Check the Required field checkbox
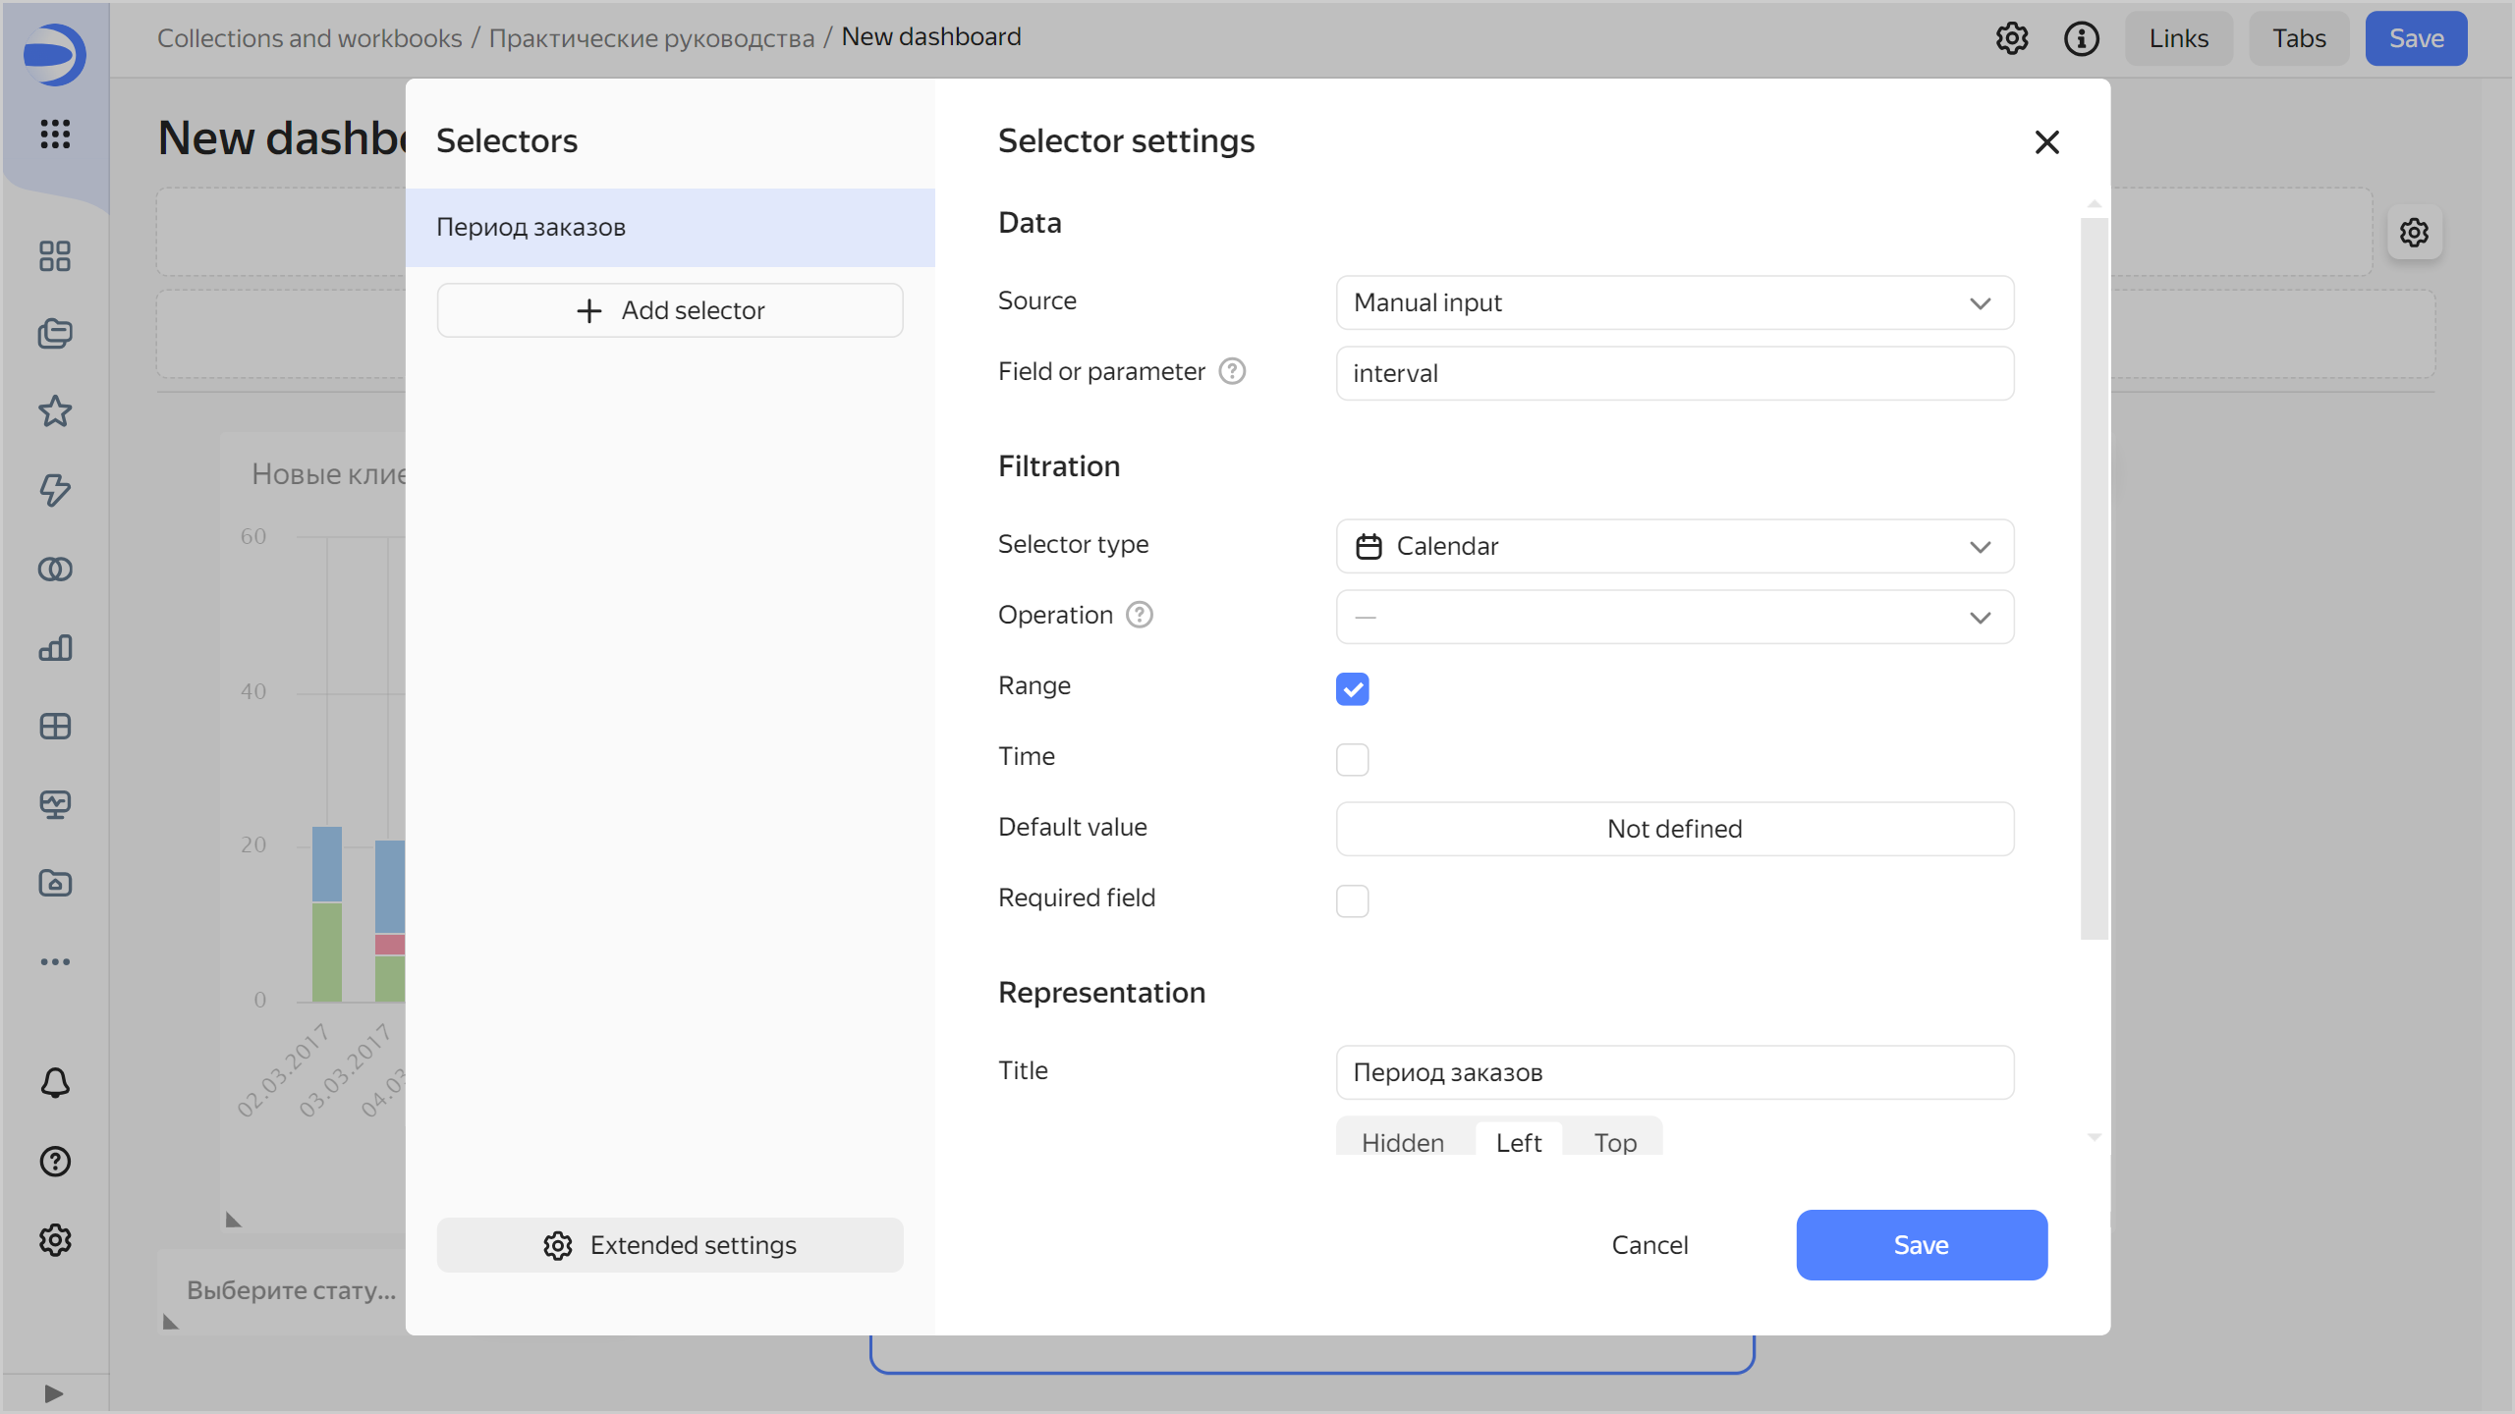This screenshot has height=1414, width=2515. click(1352, 900)
